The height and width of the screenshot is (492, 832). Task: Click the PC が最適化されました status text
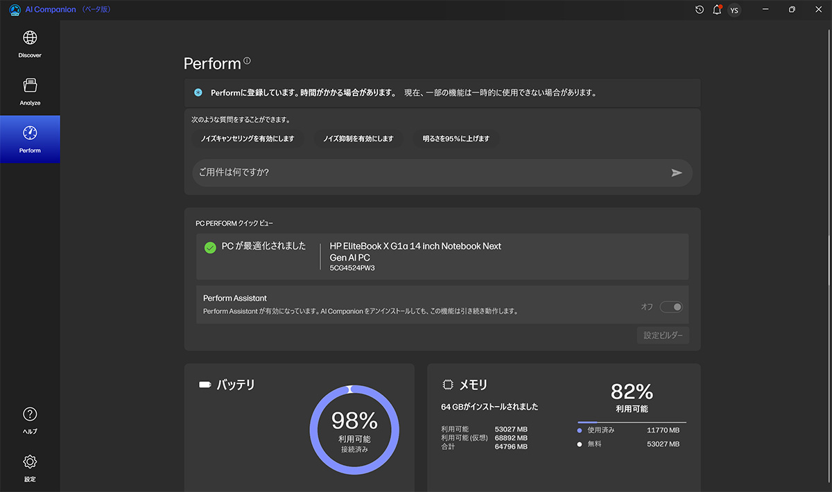pos(263,247)
